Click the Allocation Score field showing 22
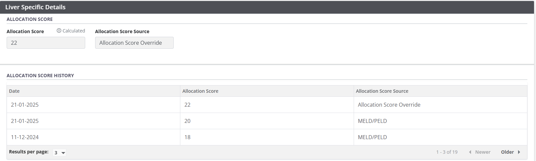This screenshot has width=536, height=161. click(x=46, y=43)
